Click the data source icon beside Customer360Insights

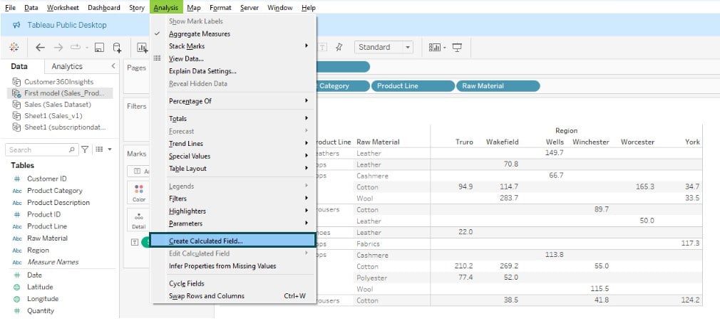16,82
